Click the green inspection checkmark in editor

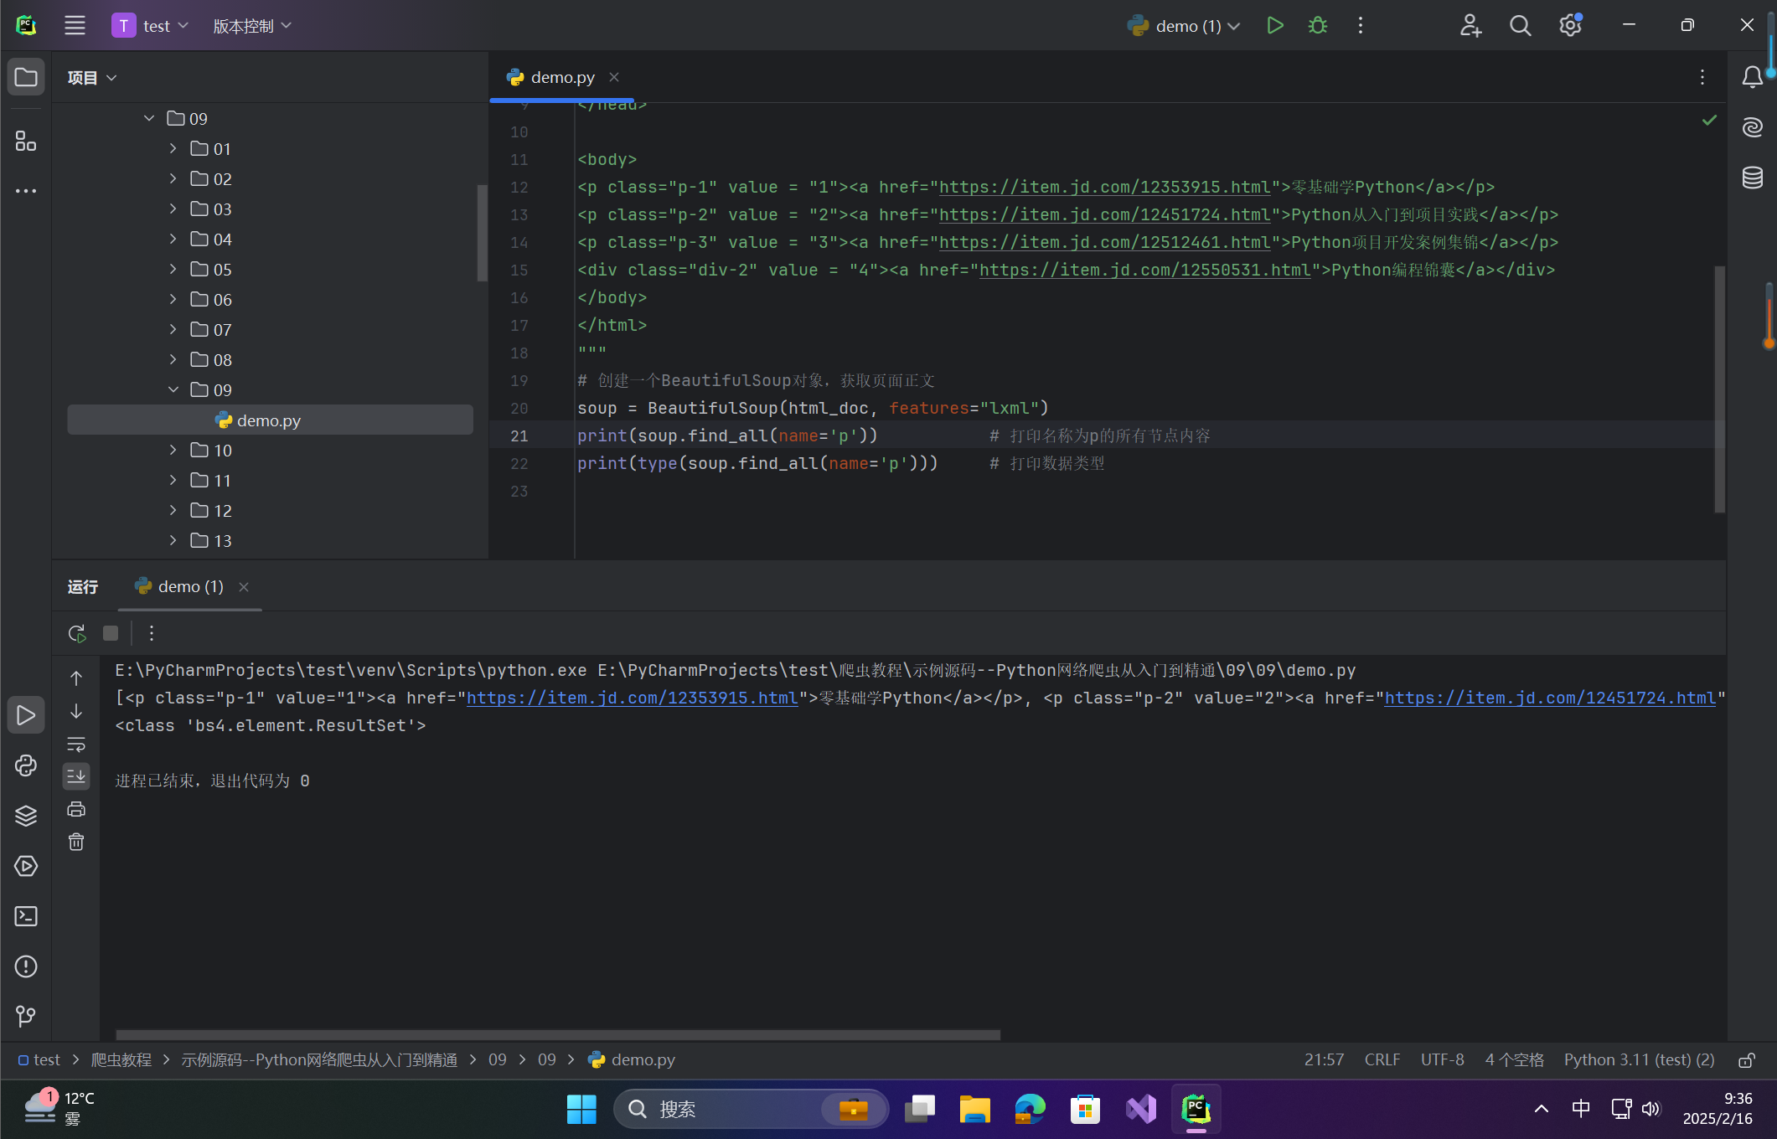point(1709,121)
